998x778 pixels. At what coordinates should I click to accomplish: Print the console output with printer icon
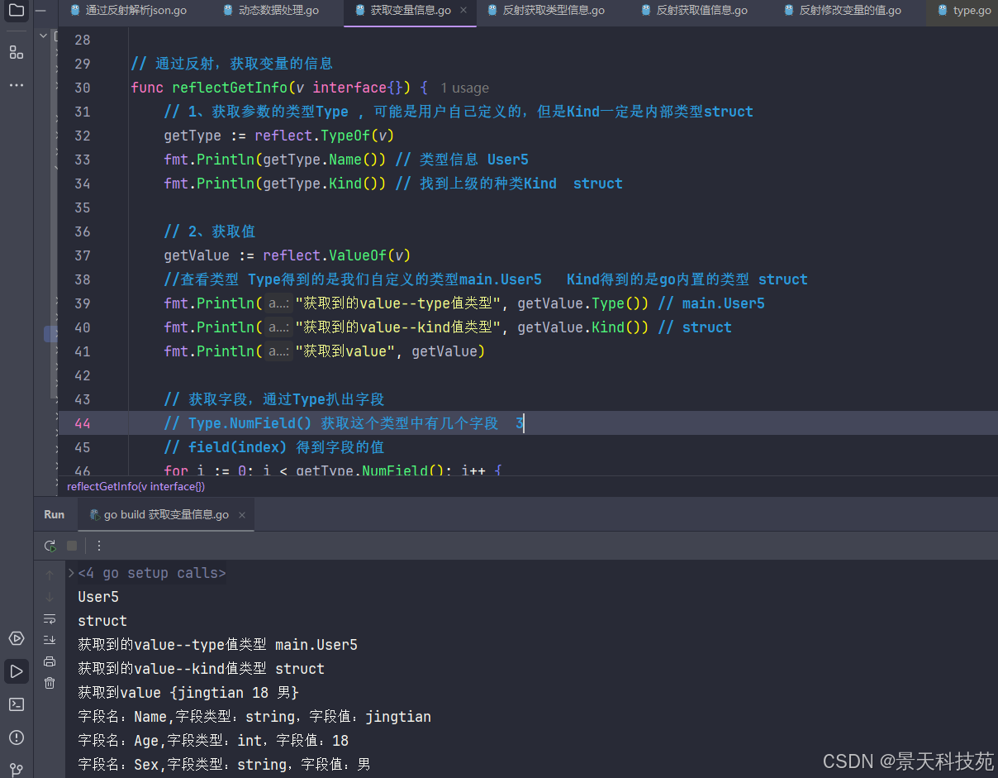pos(50,661)
